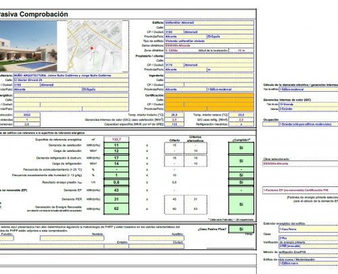Select the empty Ingeniería name field
The height and width of the screenshot is (274, 338).
click(x=209, y=76)
